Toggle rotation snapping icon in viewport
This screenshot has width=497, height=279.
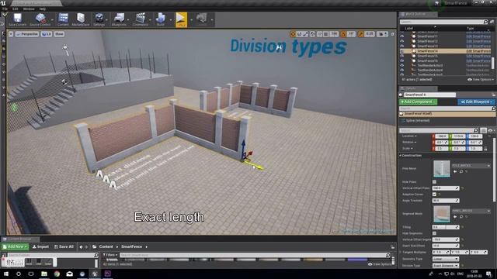pos(343,34)
